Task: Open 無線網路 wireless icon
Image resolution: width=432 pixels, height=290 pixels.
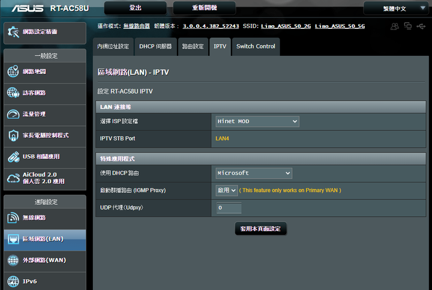Action: coord(13,218)
